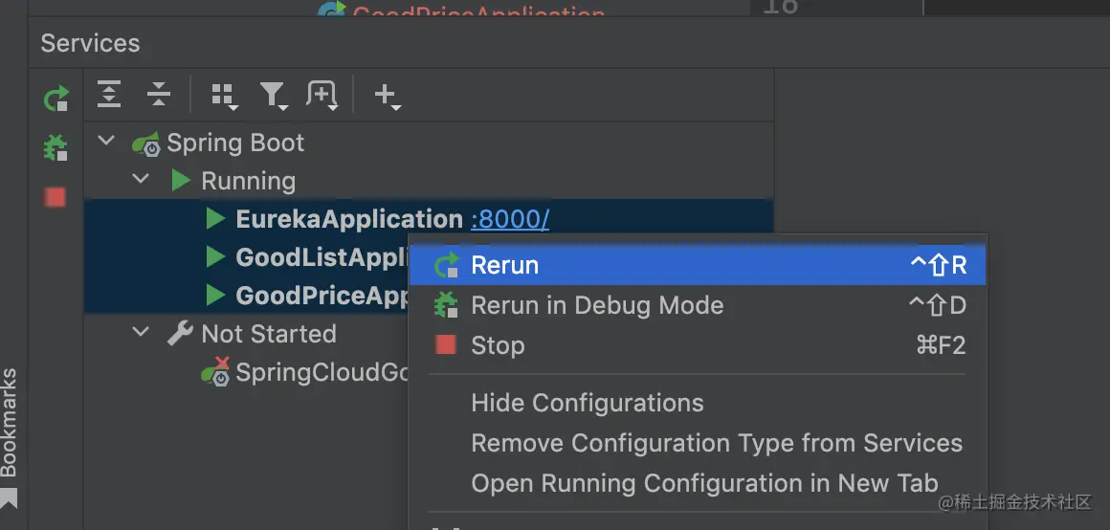The height and width of the screenshot is (530, 1110).
Task: Select the EurekaApplication tree item
Action: click(x=349, y=219)
